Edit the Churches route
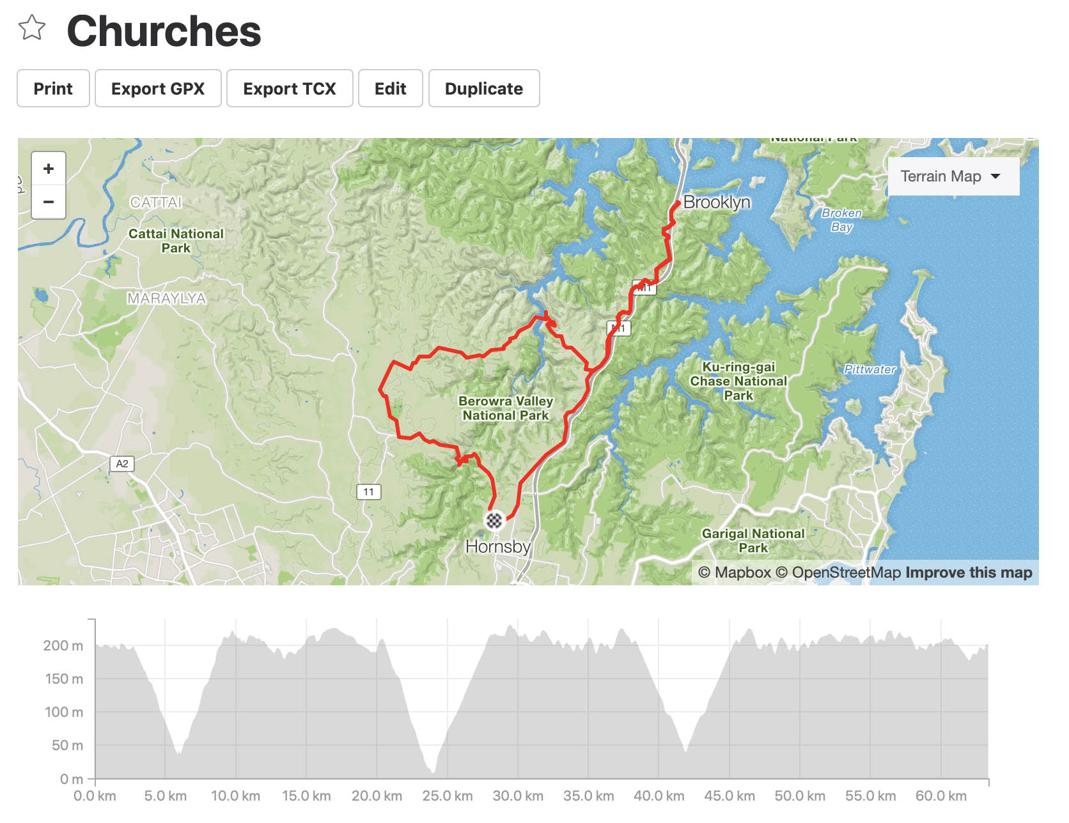 pyautogui.click(x=391, y=88)
